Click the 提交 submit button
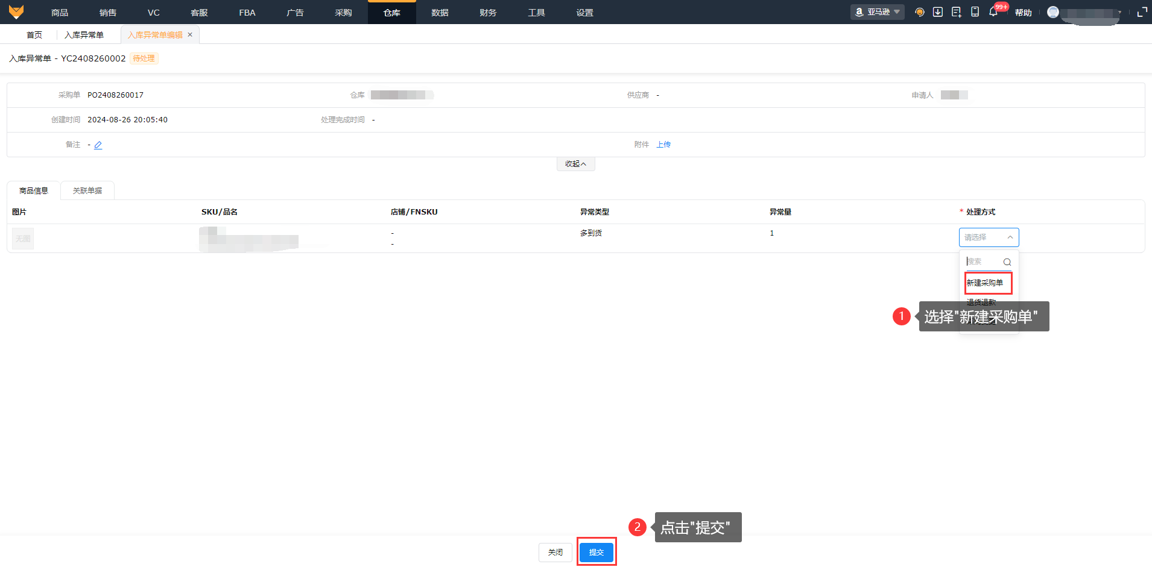The image size is (1152, 567). click(597, 552)
